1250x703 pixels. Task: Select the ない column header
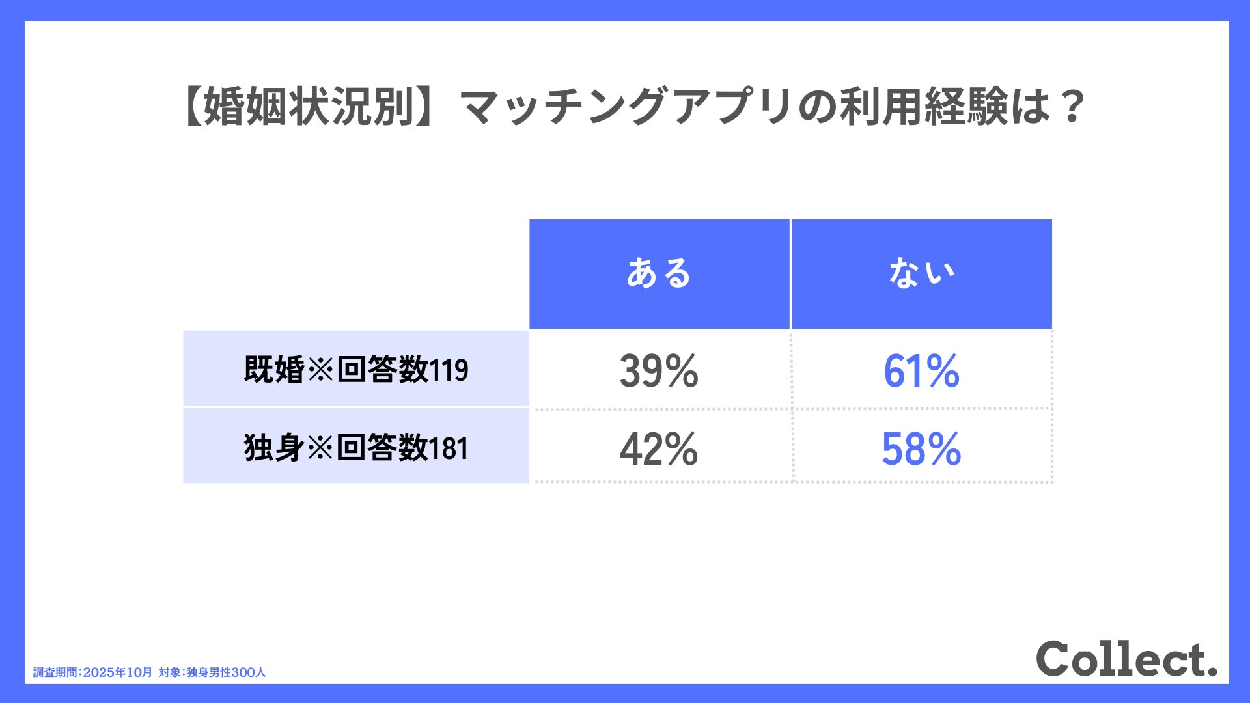point(922,273)
